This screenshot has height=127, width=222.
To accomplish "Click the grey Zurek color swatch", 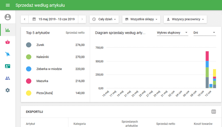I will tap(29, 45).
